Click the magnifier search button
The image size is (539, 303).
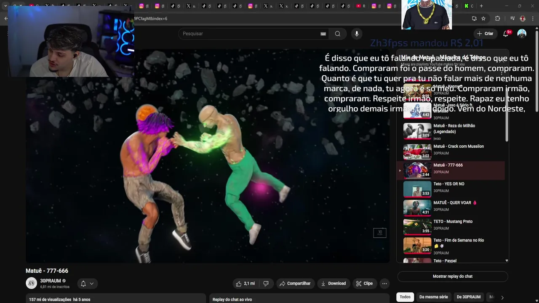pyautogui.click(x=338, y=34)
